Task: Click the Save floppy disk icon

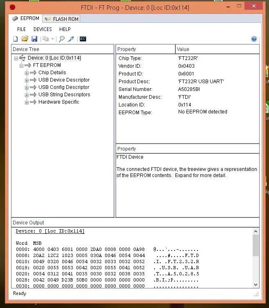Action: coord(34,39)
